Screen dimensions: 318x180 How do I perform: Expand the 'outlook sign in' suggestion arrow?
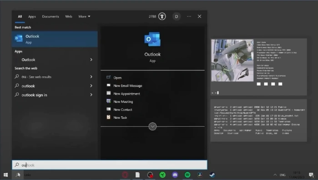91,95
